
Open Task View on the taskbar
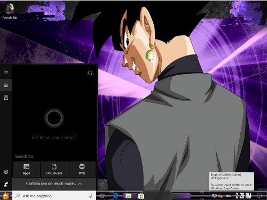[x=102, y=196]
